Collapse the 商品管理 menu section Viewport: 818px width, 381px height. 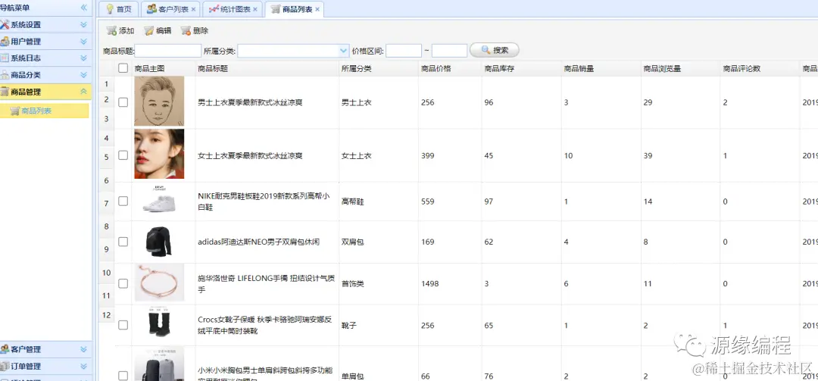83,92
